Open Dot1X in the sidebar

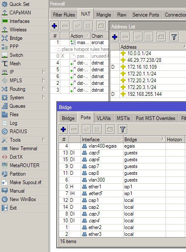point(24,157)
